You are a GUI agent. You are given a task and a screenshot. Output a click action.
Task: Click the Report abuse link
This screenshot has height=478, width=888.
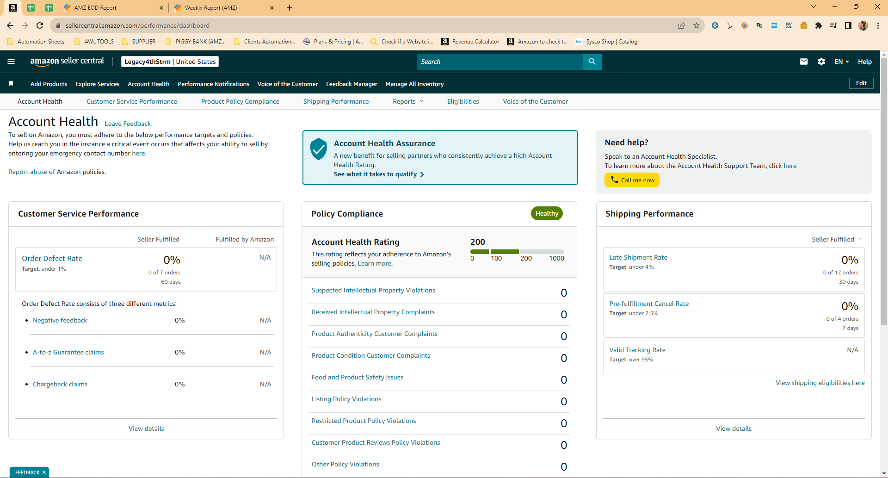(28, 172)
